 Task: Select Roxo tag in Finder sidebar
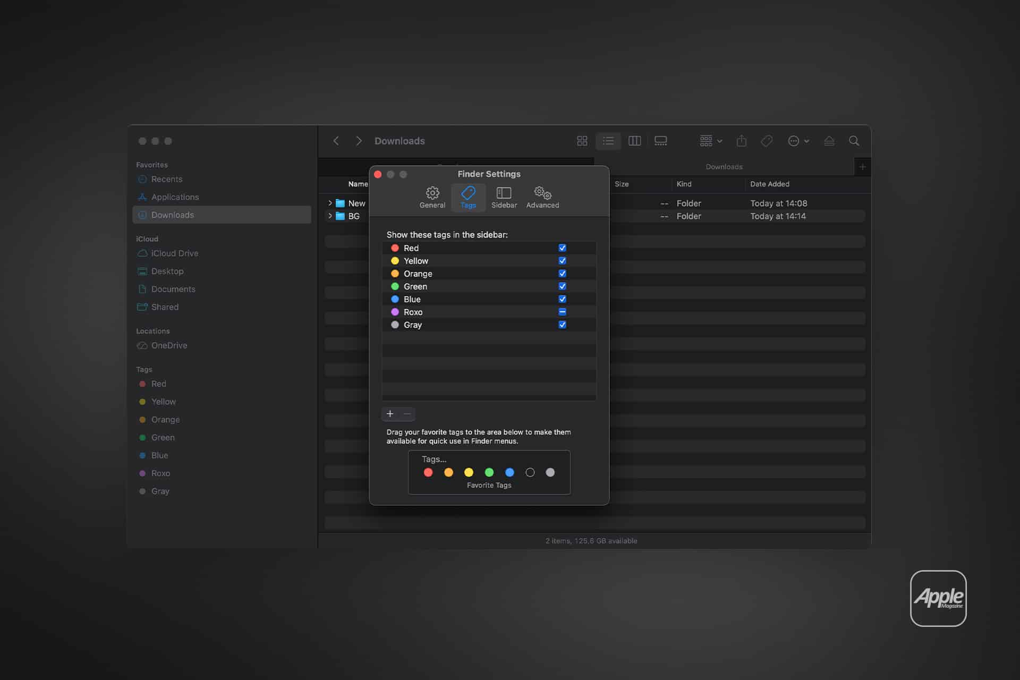click(x=222, y=473)
